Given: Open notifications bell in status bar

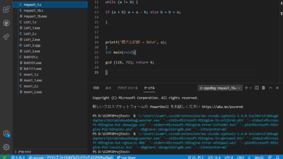Looking at the screenshot, I should tap(278, 157).
